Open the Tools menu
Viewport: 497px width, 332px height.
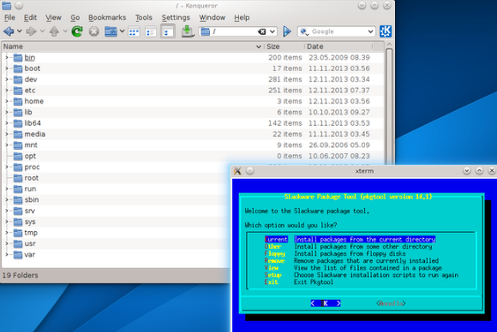point(144,18)
